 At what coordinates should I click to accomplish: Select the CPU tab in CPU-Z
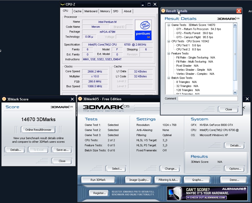[65, 11]
